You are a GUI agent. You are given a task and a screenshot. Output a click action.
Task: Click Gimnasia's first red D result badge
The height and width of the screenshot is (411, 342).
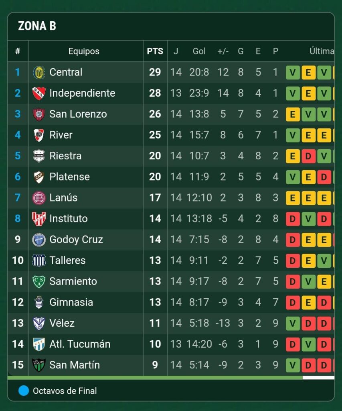click(x=293, y=302)
